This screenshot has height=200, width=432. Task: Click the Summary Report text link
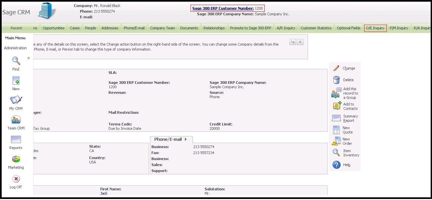point(351,118)
